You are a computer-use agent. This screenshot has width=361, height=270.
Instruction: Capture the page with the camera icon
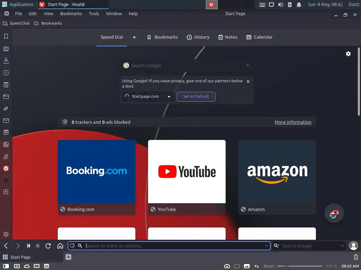point(227,266)
